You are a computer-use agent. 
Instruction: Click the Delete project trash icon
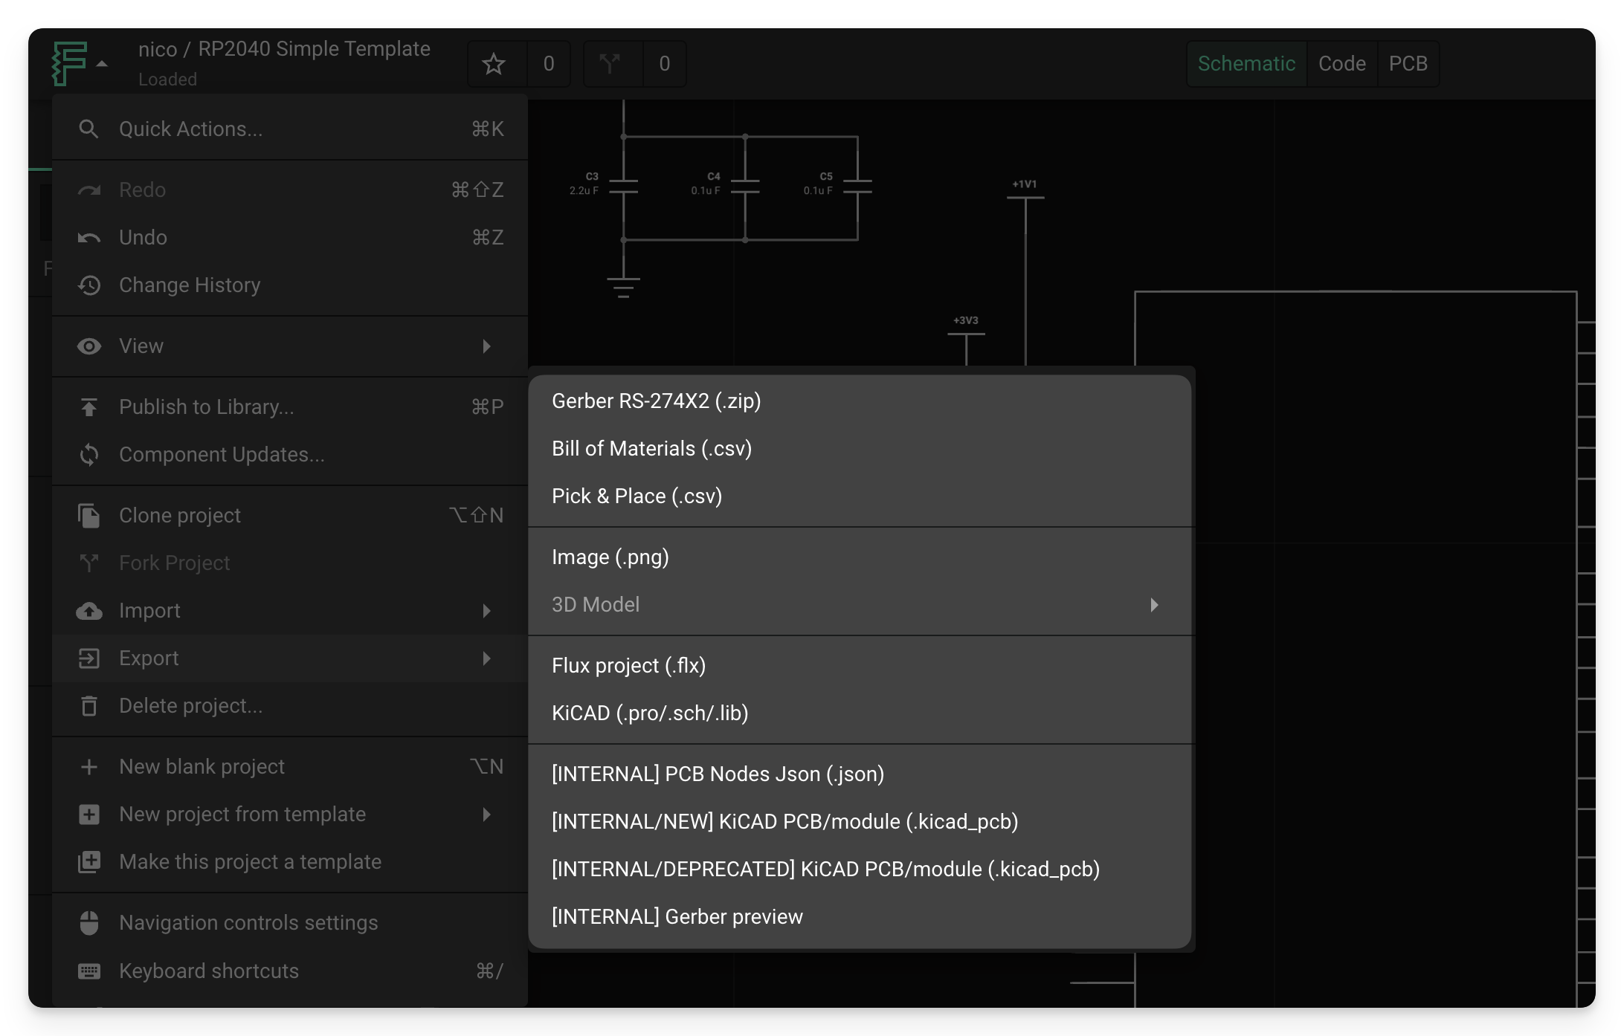88,705
